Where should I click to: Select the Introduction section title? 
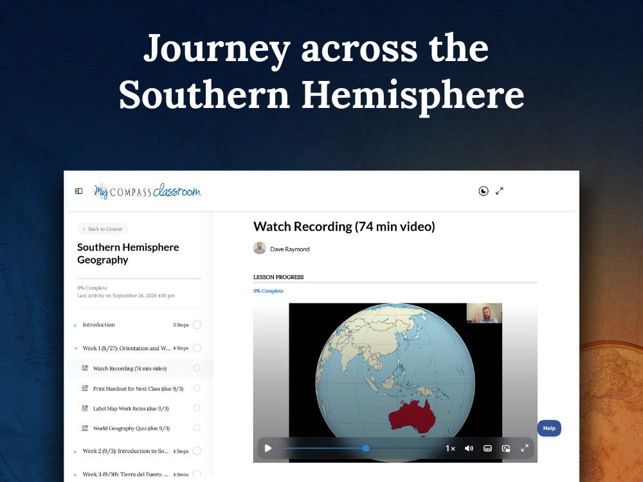[98, 325]
